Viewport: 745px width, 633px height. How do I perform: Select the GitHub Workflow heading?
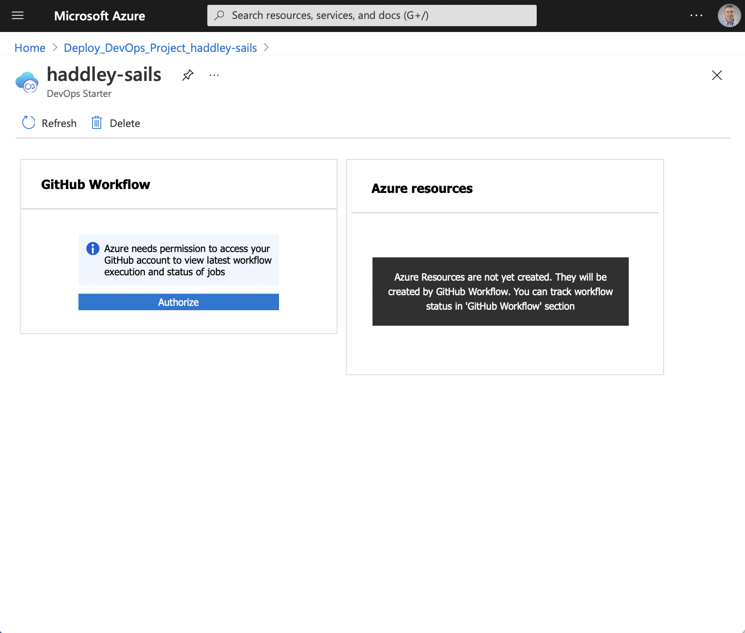tap(95, 185)
